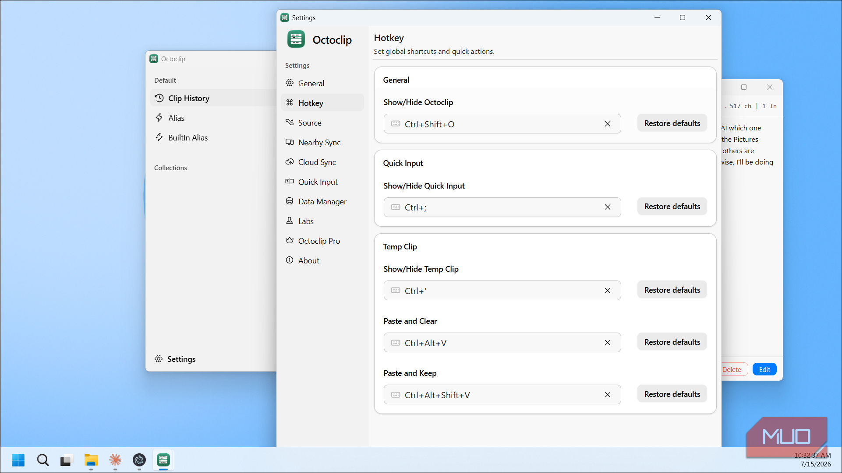Click the About info icon
The image size is (842, 473).
point(290,260)
